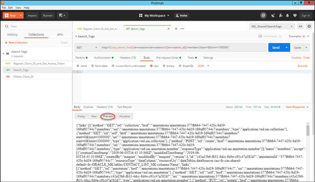Expand the Save Response dropdown
This screenshot has width=315, height=182.
(x=307, y=107)
